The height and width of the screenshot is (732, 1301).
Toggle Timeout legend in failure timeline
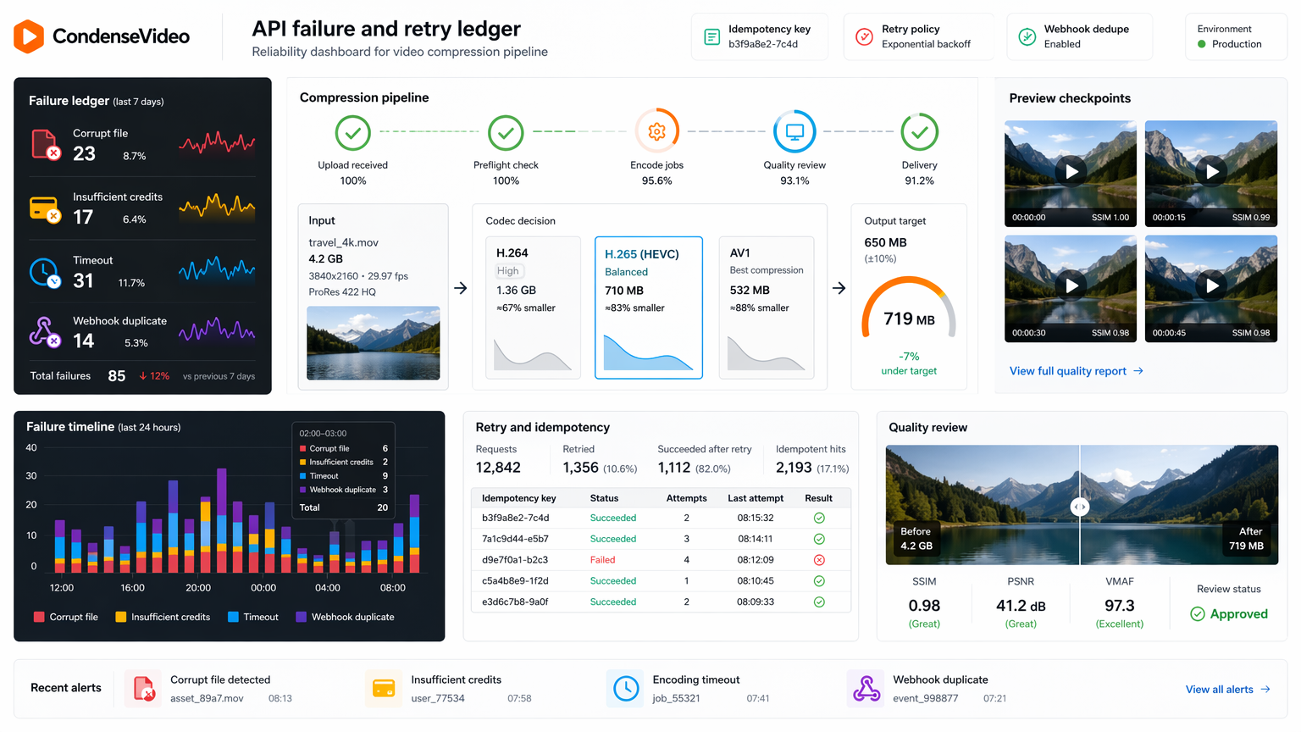click(253, 617)
